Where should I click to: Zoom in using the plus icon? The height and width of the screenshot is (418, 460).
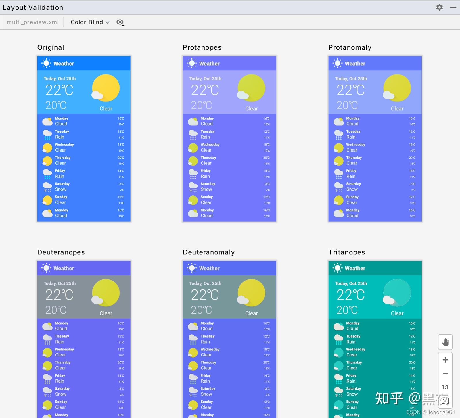[x=445, y=360]
